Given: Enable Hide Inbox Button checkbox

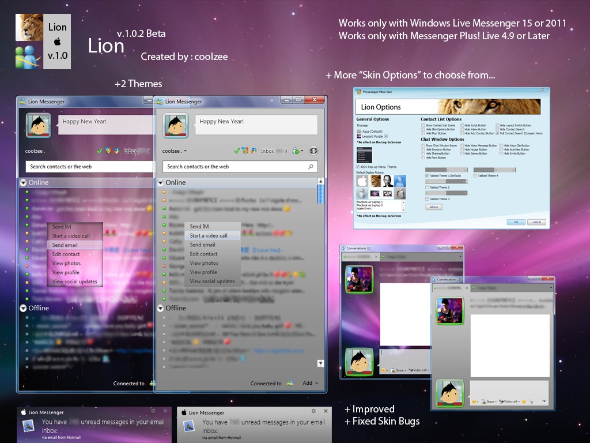Looking at the screenshot, I should [x=462, y=129].
